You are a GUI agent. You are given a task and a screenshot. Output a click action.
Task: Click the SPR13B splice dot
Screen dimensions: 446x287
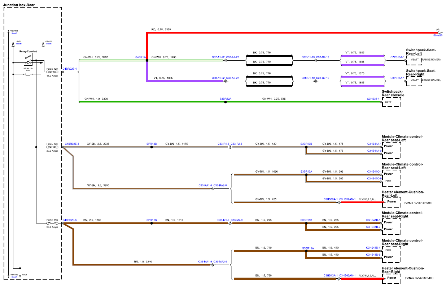click(152, 147)
